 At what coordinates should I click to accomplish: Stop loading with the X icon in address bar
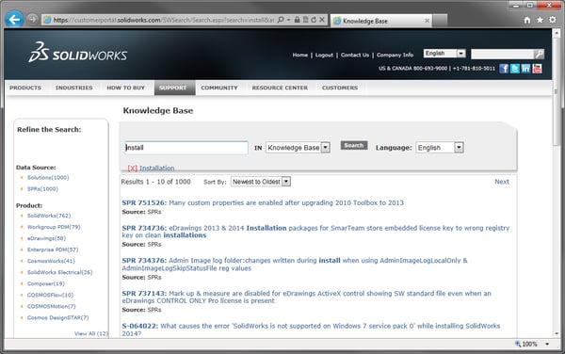click(x=322, y=20)
